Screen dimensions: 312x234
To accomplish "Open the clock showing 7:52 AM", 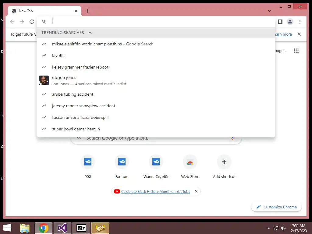I will 299,228.
